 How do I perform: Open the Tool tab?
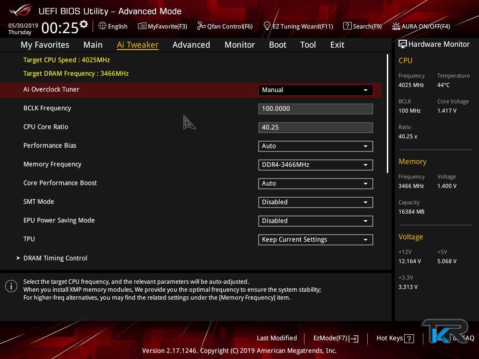point(308,45)
